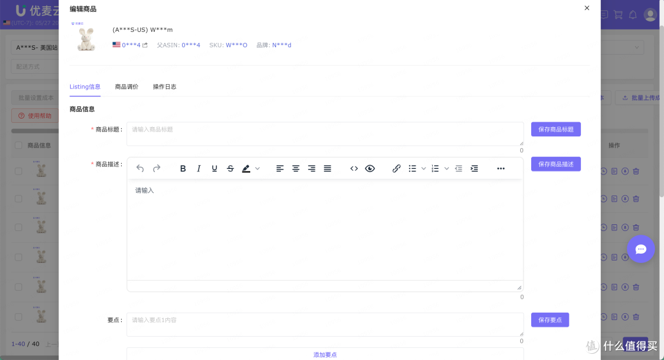The image size is (664, 360).
Task: Decrease indent
Action: (x=459, y=168)
